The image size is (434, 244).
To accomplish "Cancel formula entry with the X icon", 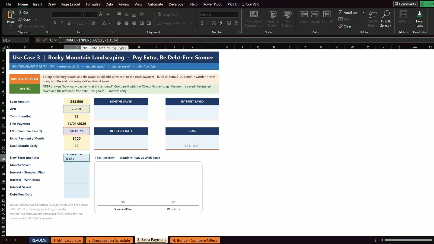I will [x=38, y=40].
